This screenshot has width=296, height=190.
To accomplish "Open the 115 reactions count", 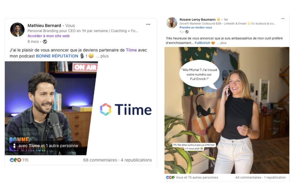I will point(25,160).
